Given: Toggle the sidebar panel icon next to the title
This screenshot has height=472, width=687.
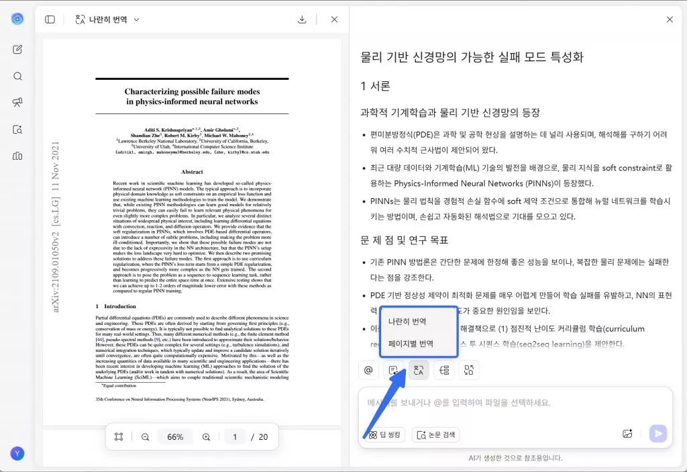Looking at the screenshot, I should pos(49,19).
